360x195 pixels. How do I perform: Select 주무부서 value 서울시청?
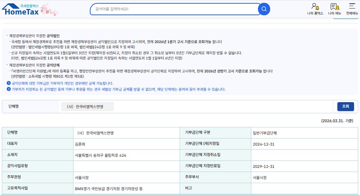[260, 178]
